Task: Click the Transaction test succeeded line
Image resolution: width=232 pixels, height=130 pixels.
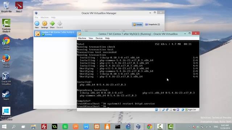Action: point(97,52)
